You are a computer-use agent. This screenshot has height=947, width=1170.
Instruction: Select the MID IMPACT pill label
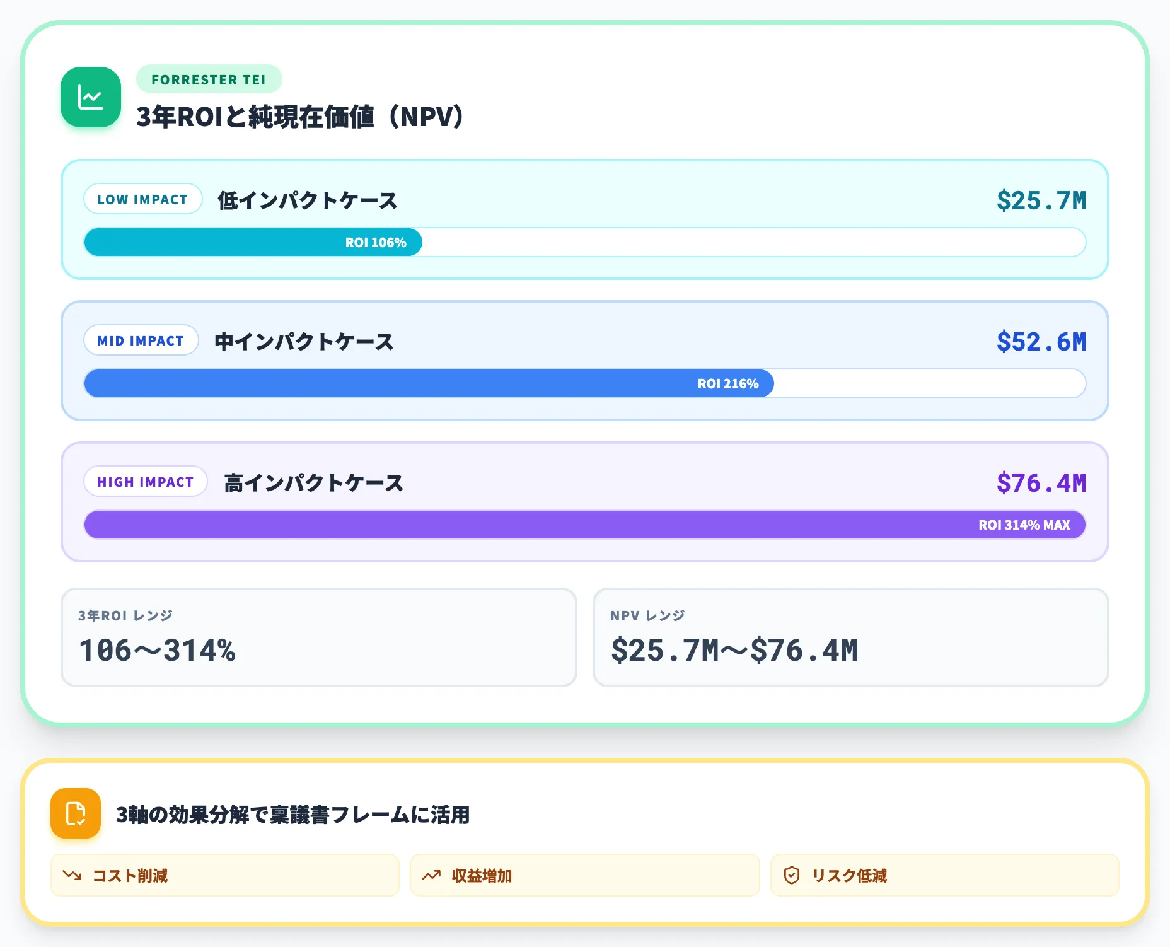(x=141, y=340)
